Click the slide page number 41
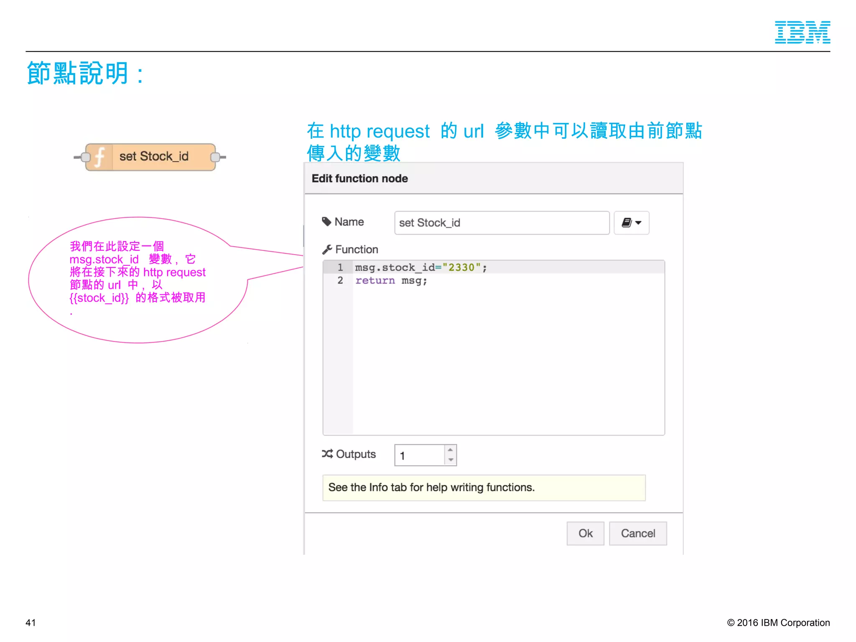856x642 pixels. [x=31, y=622]
